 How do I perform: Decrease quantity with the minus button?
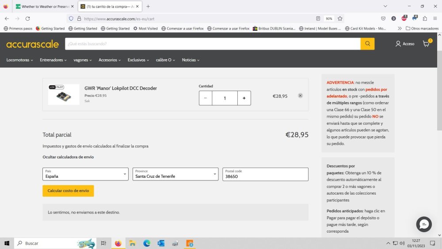coord(206,98)
